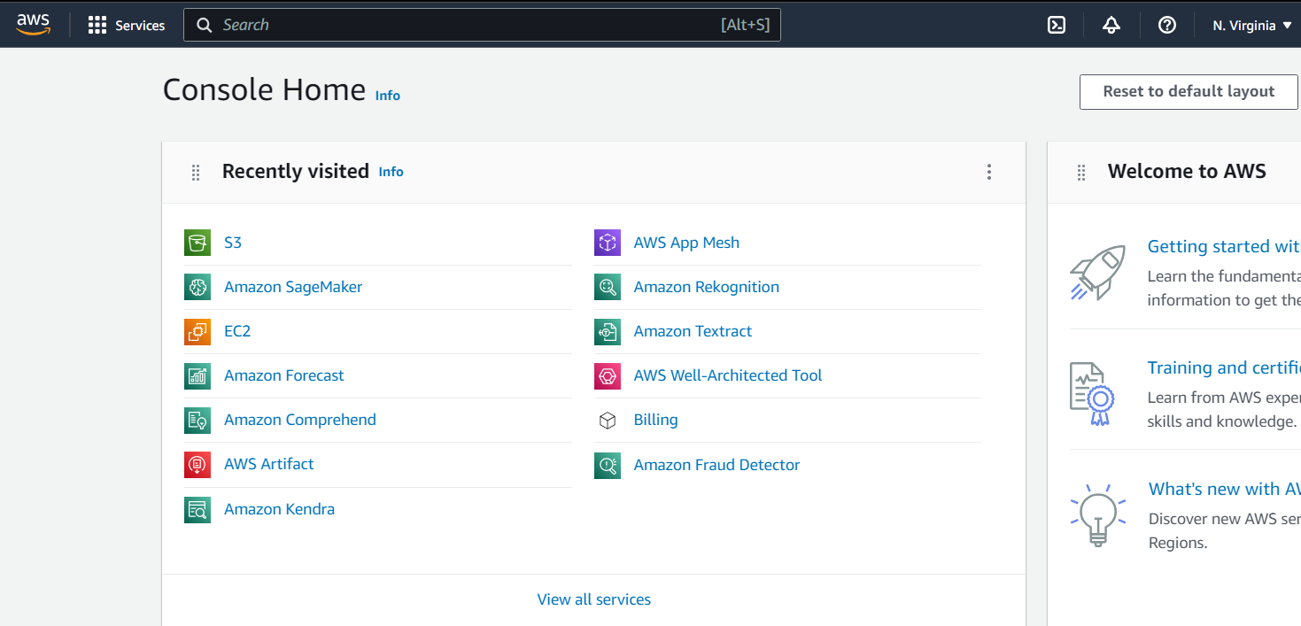Open the AWS App Mesh link
This screenshot has height=626, width=1301.
click(686, 243)
